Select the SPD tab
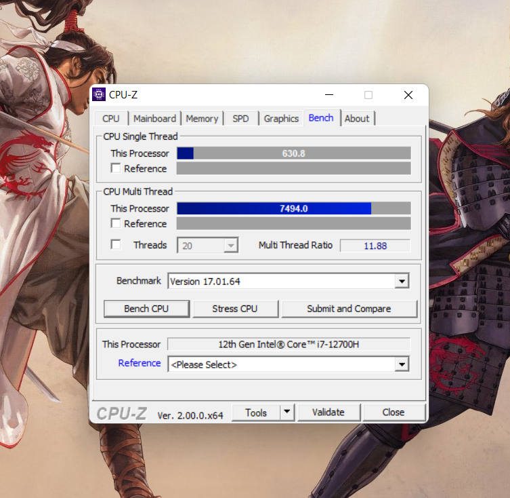Image resolution: width=510 pixels, height=498 pixels. (240, 119)
